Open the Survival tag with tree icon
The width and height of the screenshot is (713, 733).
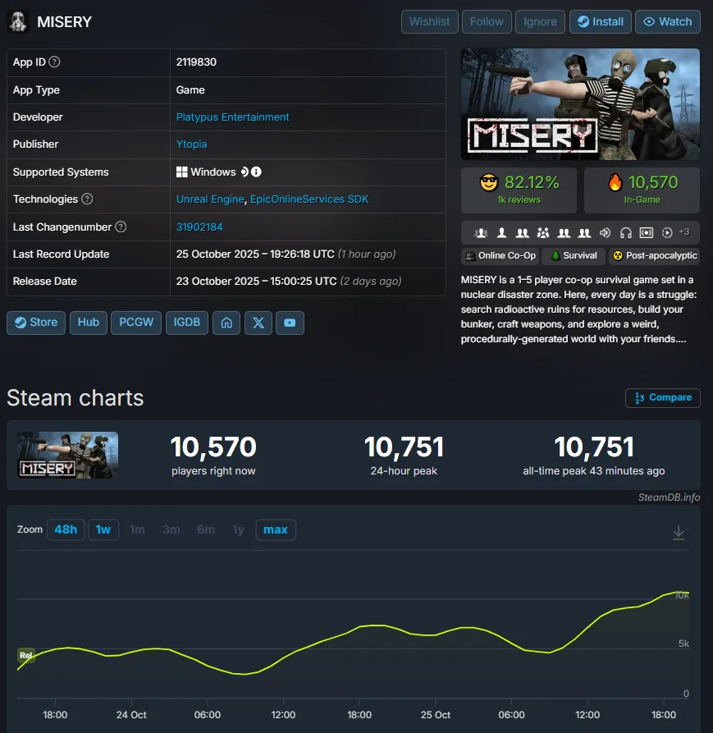click(574, 256)
